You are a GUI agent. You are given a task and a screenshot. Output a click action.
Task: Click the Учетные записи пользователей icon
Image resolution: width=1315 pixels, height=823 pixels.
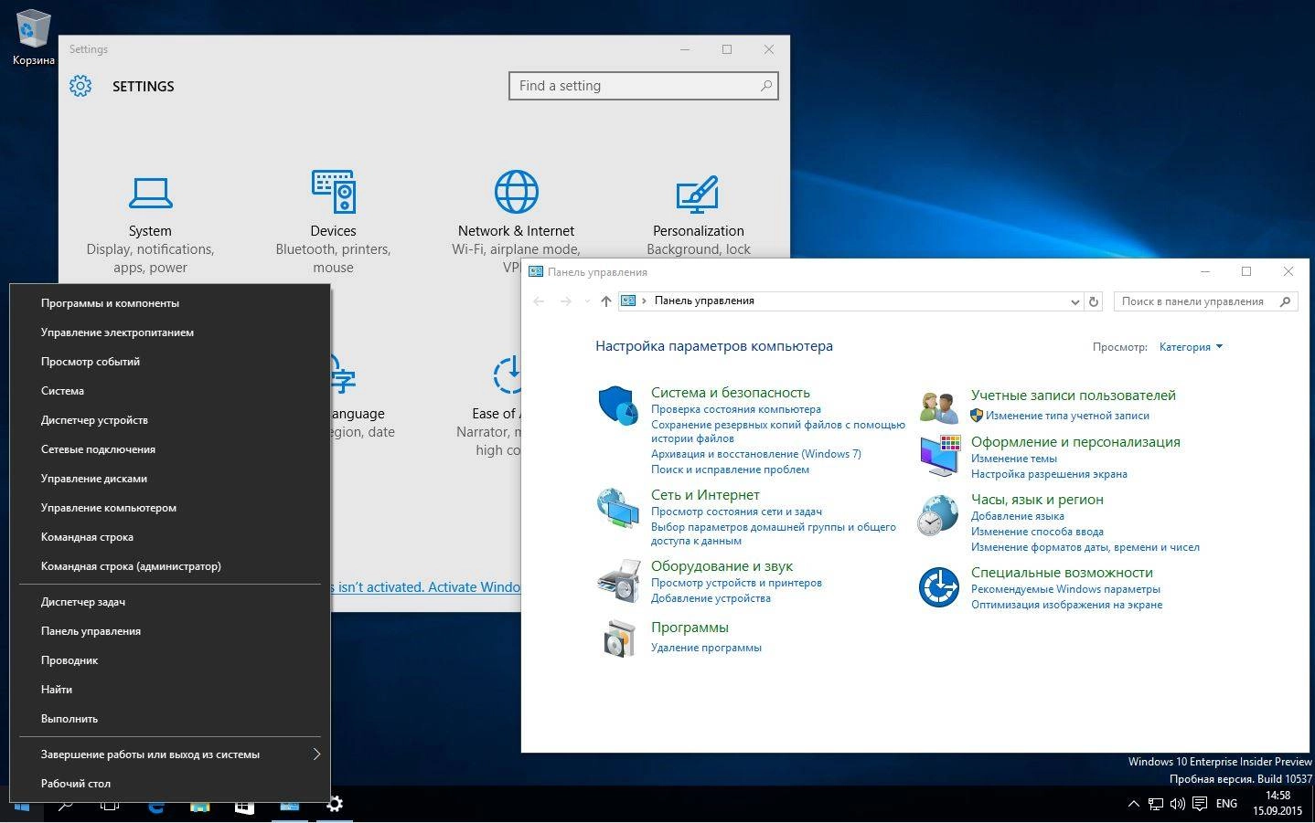click(x=938, y=406)
